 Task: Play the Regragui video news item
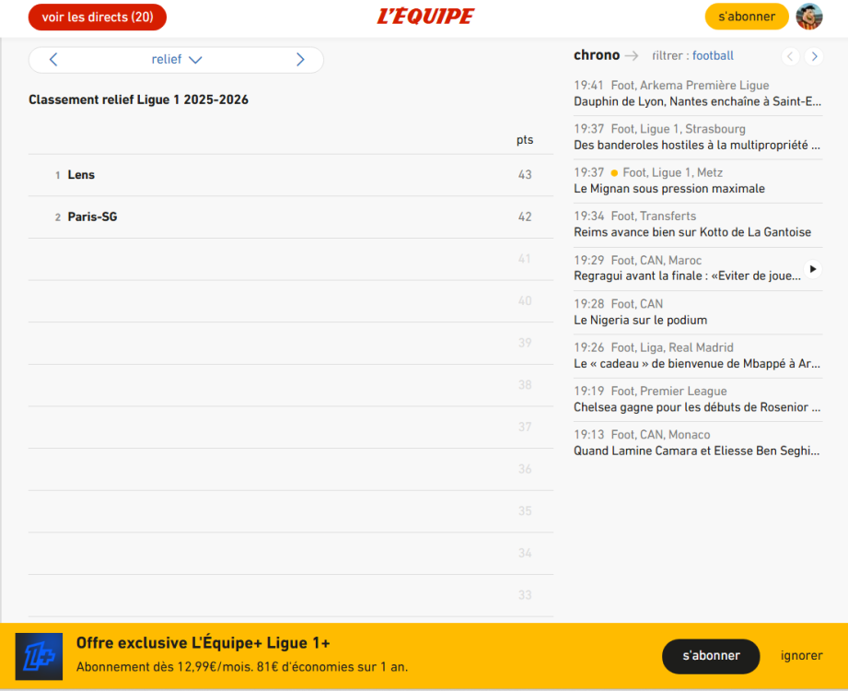tap(812, 269)
